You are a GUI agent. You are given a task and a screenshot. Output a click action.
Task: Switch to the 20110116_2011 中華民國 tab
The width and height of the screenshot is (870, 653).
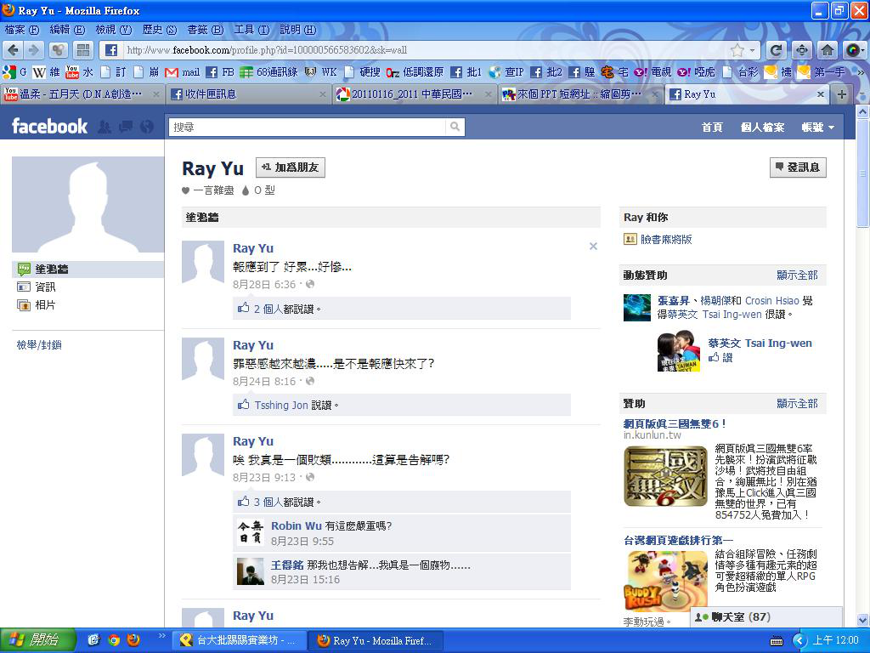(x=414, y=94)
